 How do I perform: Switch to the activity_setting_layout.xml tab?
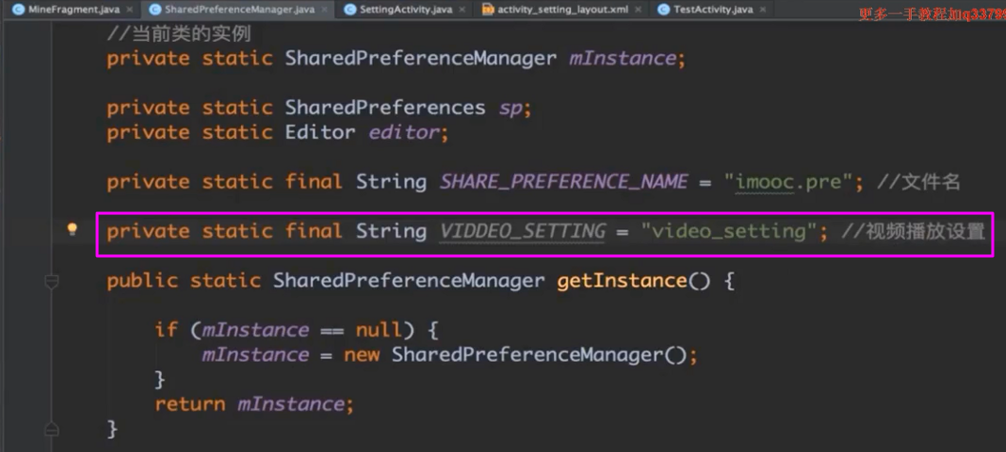click(x=562, y=10)
